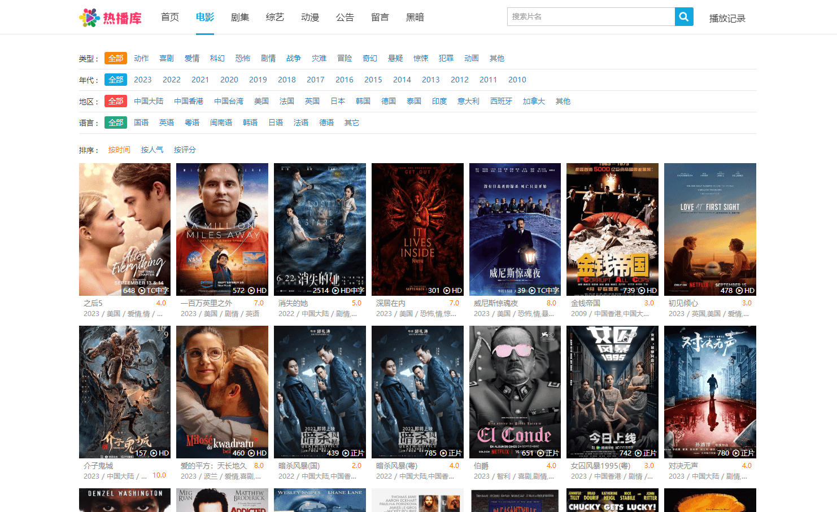The width and height of the screenshot is (837, 512).
Task: Click the 初见倾心 title link
Action: point(683,303)
